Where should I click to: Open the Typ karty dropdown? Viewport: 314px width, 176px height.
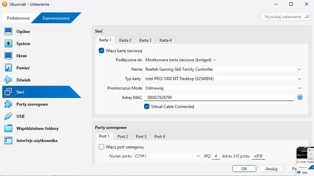(x=223, y=79)
